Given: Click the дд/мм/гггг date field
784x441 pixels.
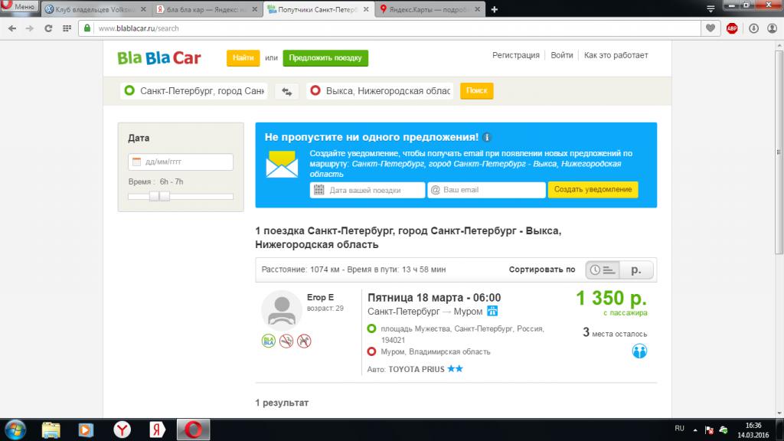Looking at the screenshot, I should 181,162.
